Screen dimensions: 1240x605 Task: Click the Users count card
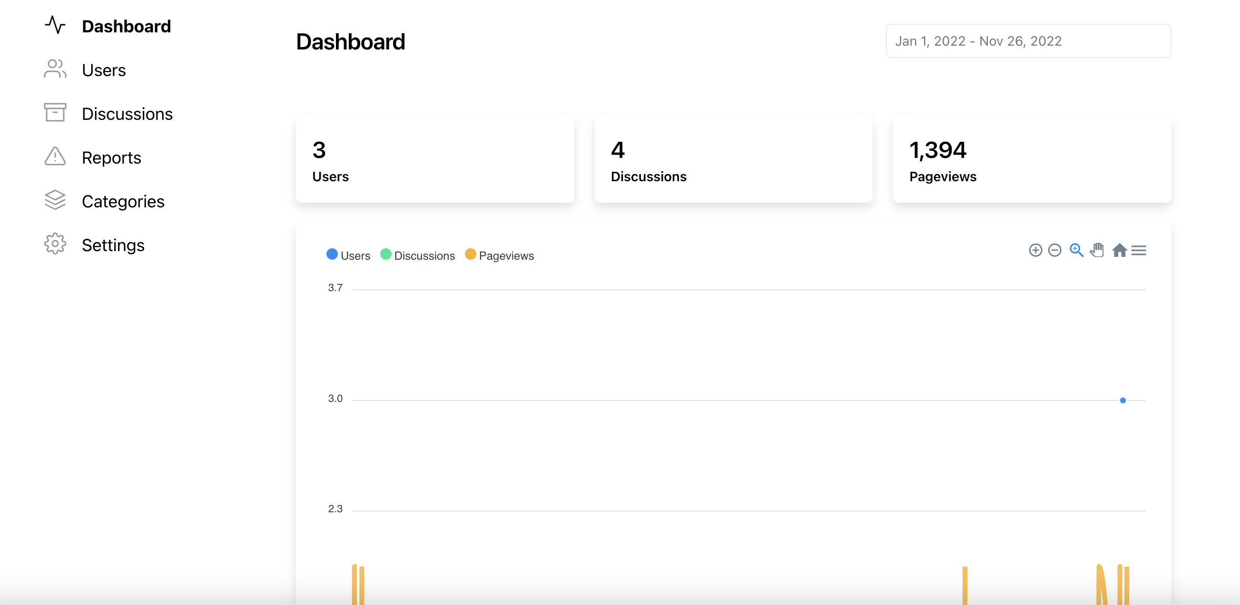click(x=435, y=159)
